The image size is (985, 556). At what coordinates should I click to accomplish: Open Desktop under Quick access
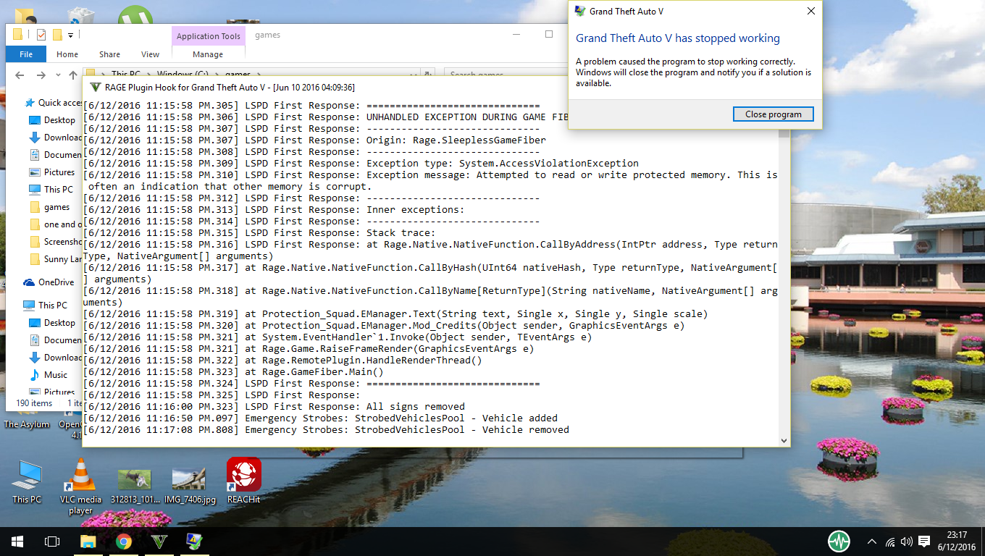coord(52,120)
